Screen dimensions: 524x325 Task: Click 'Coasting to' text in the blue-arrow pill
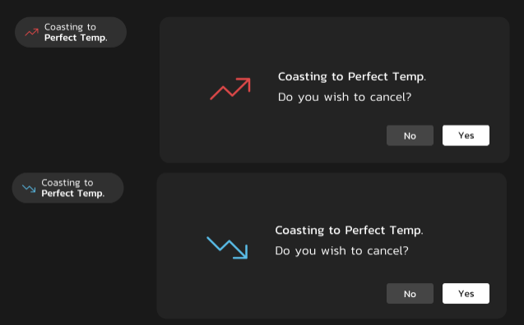click(67, 183)
